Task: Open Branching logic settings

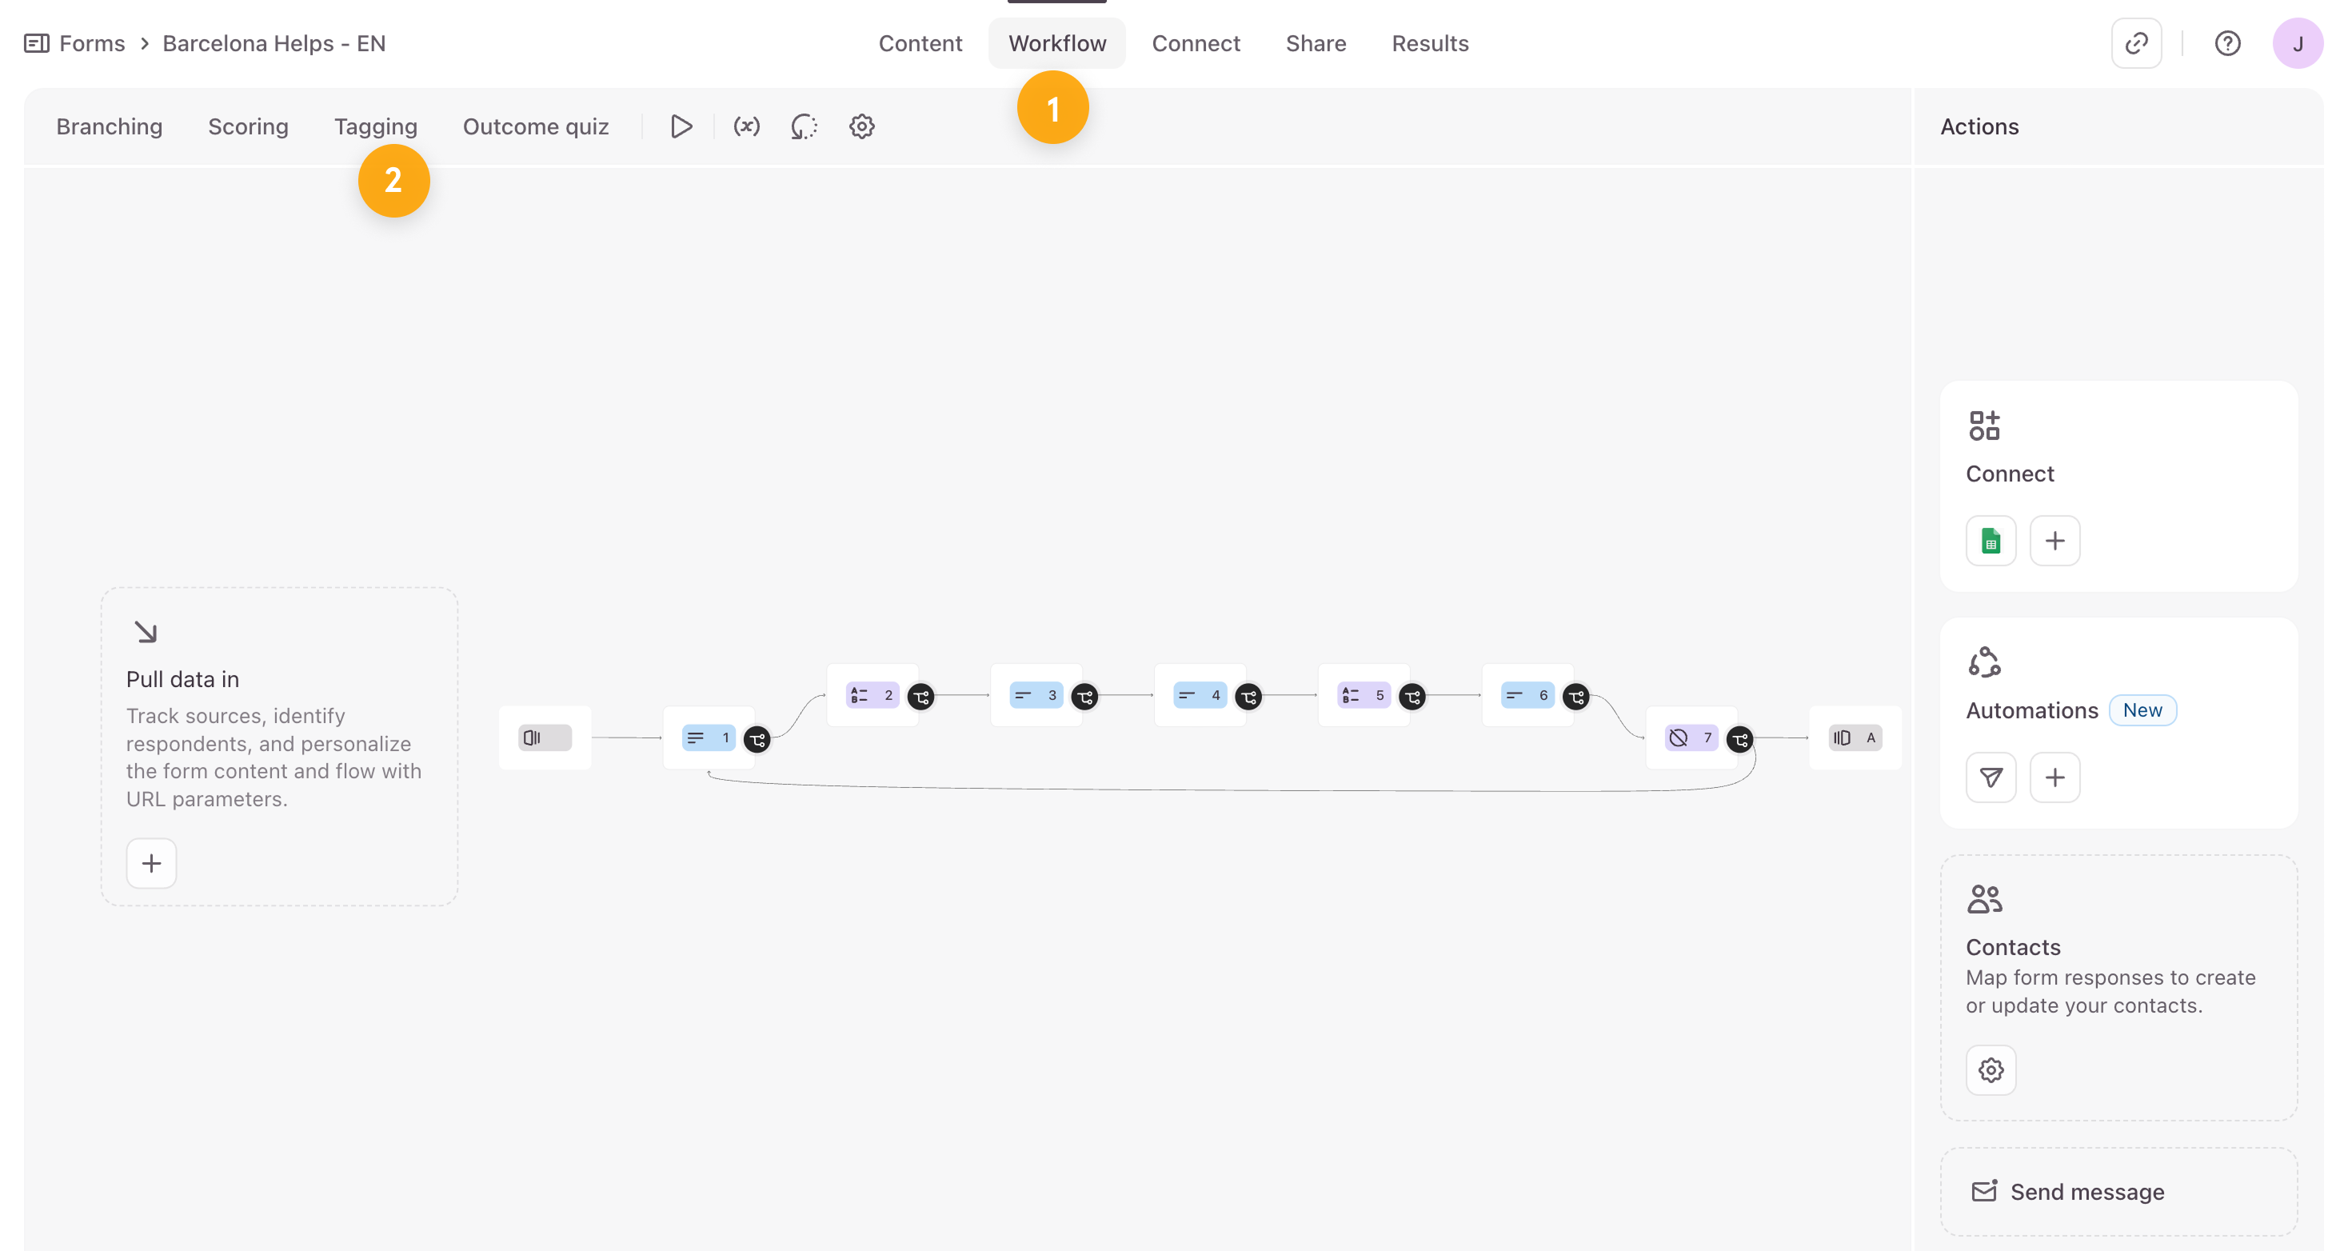Action: coord(110,126)
